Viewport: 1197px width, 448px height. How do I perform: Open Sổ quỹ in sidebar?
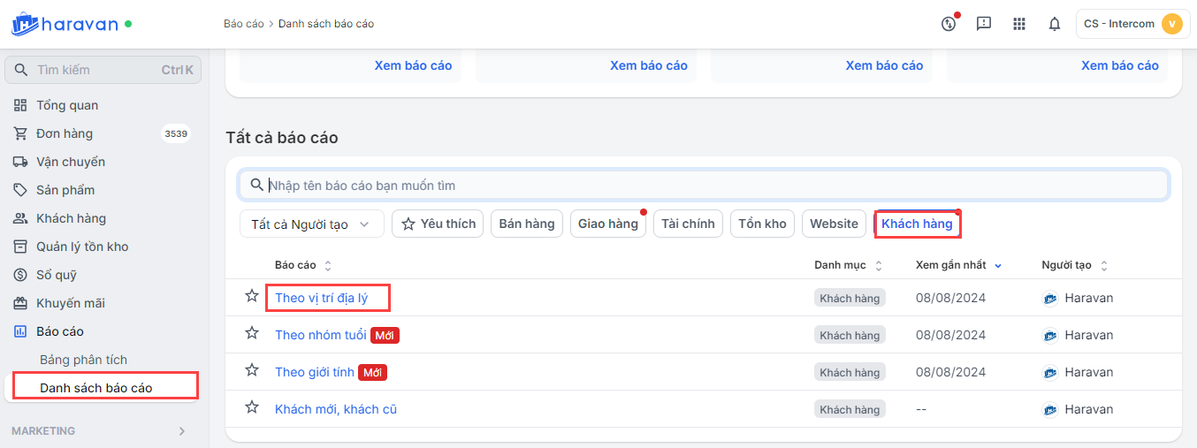57,275
